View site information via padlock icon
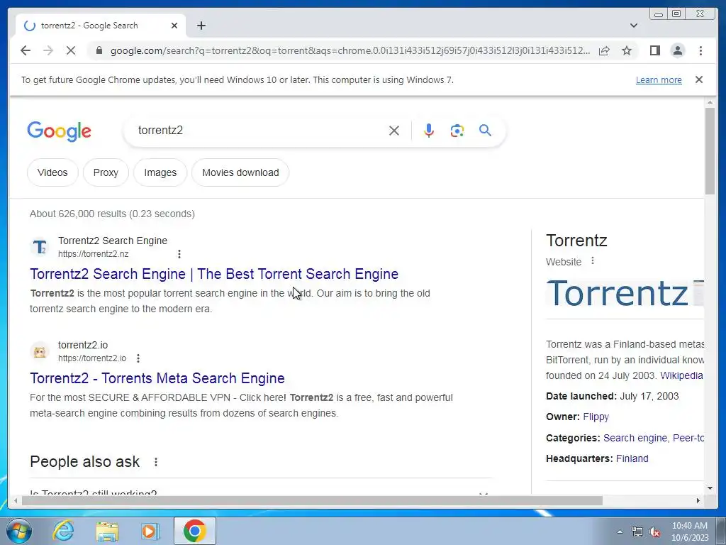The height and width of the screenshot is (545, 726). (99, 50)
